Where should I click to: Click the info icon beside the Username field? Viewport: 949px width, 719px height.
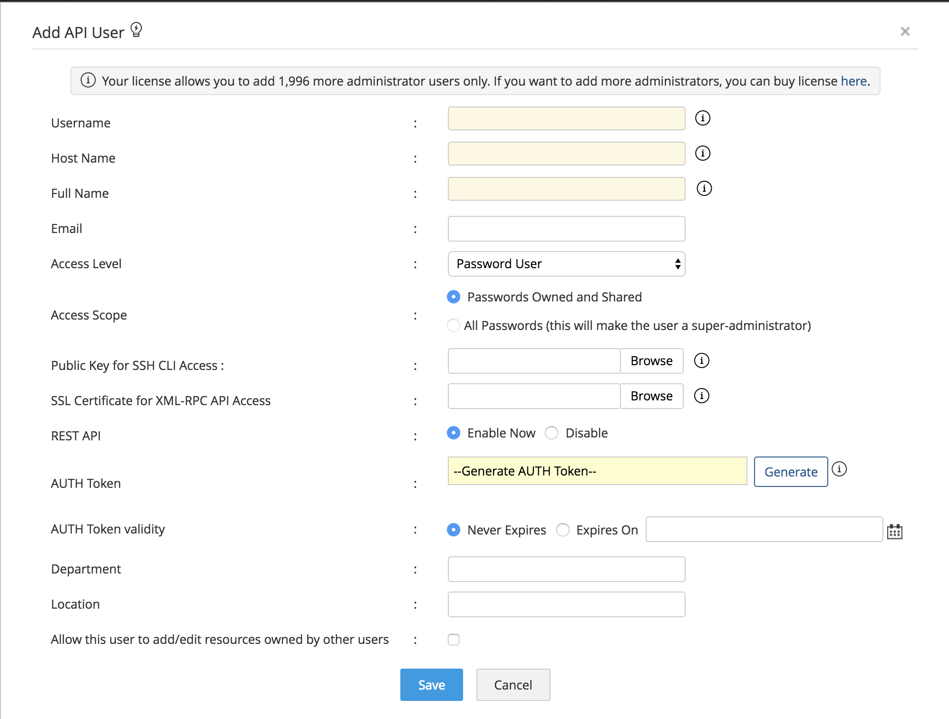click(702, 118)
